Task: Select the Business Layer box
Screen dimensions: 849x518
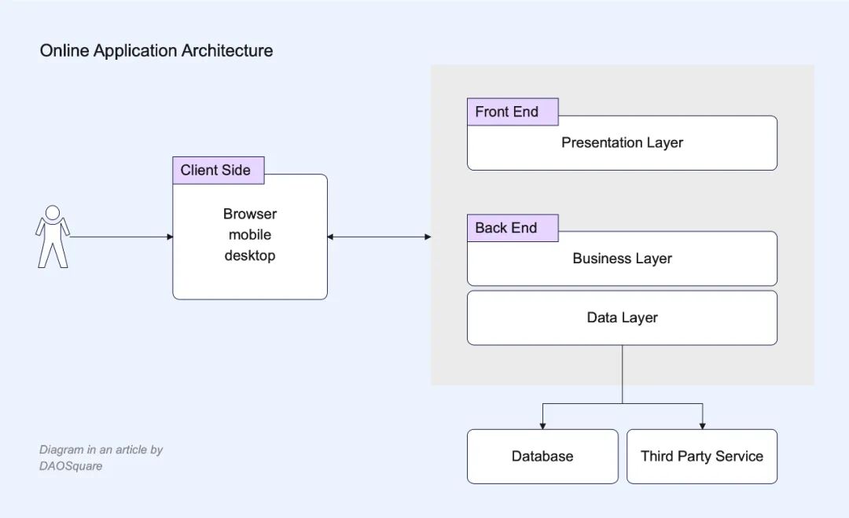Action: [622, 259]
